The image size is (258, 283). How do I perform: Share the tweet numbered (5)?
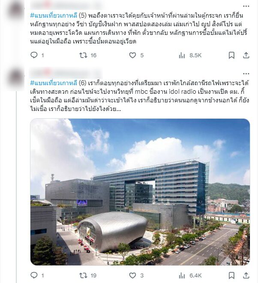pos(246,55)
